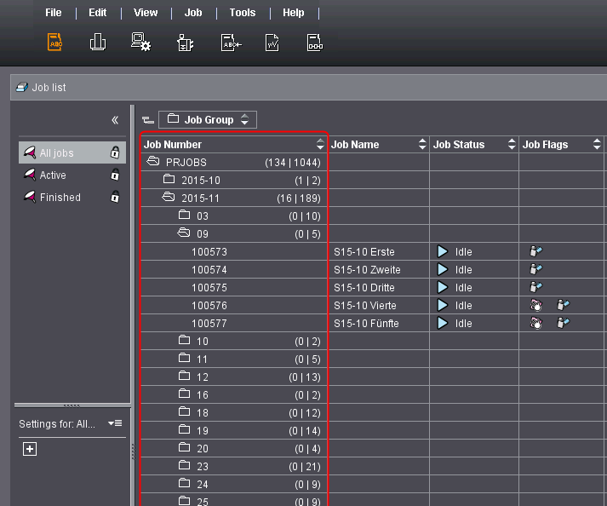607x506 pixels.
Task: Expand the 2015-10 folder
Action: coord(169,180)
